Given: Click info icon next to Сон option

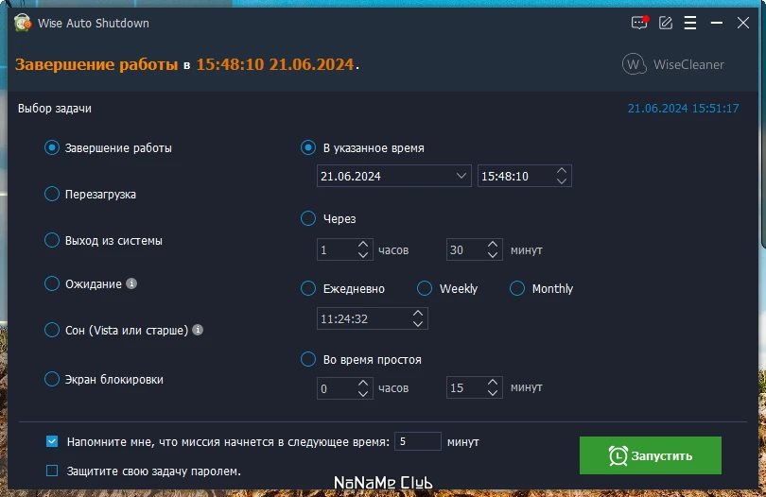Looking at the screenshot, I should 198,330.
